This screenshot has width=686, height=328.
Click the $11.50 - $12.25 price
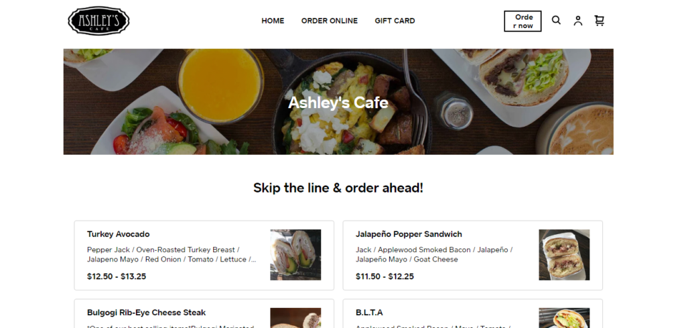385,276
